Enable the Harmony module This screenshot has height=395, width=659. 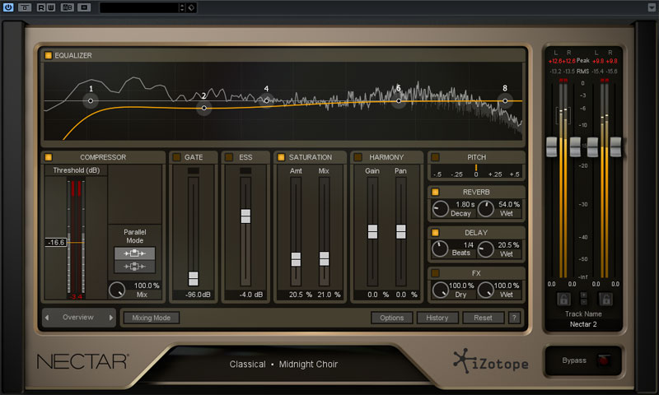(x=358, y=157)
